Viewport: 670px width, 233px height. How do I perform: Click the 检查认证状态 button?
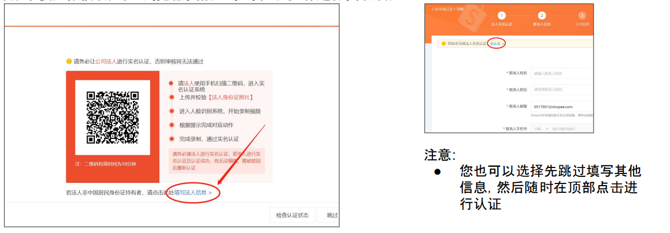292,215
